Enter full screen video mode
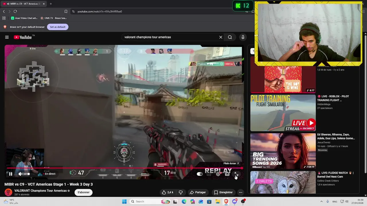 tap(236, 174)
